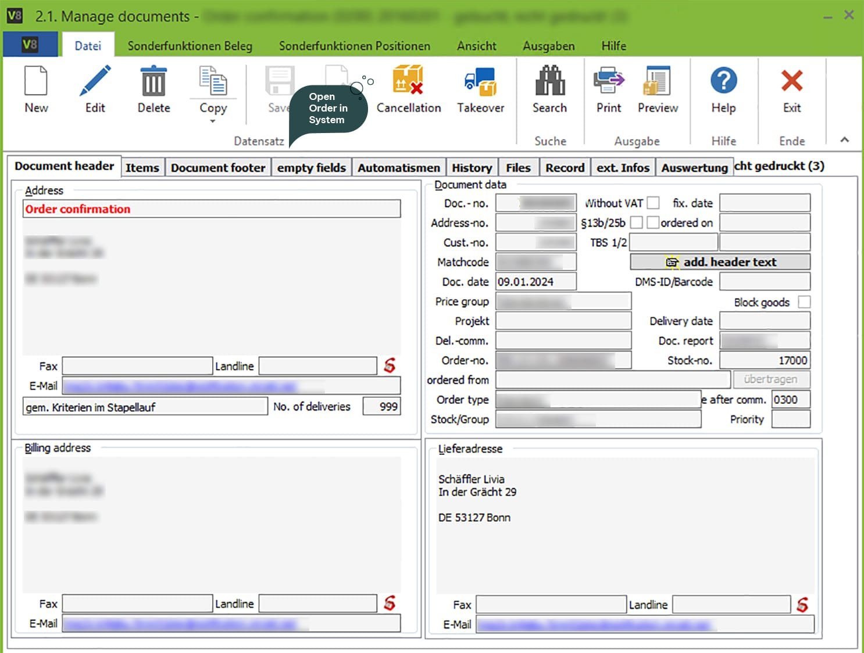Open the Order type combo box
The image size is (864, 653).
click(598, 400)
